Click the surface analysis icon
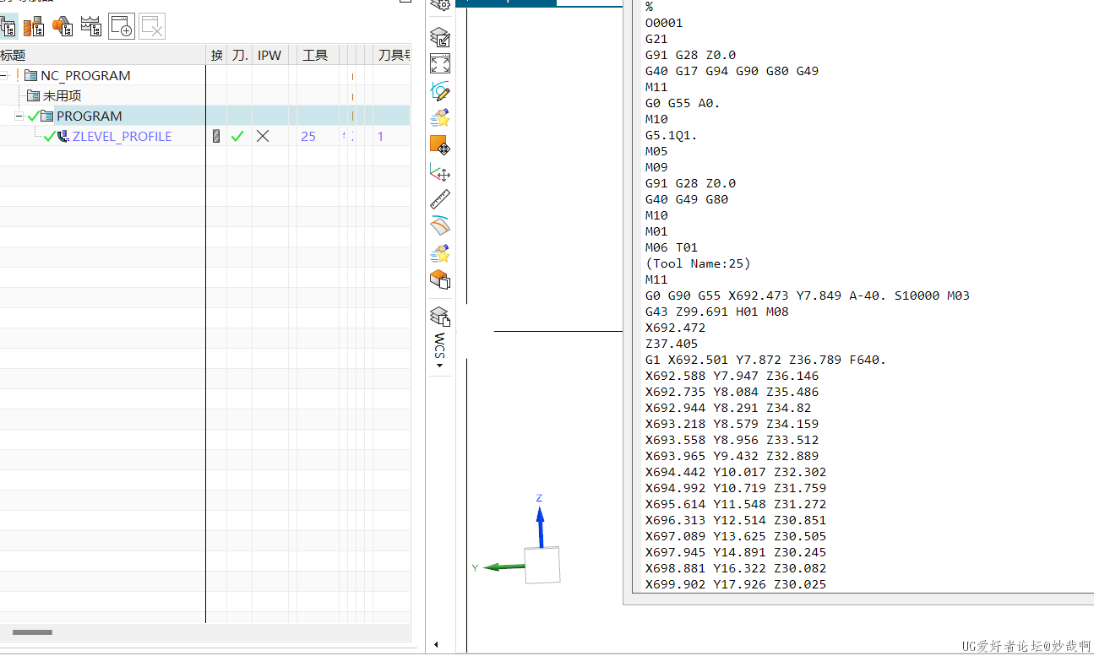1094x656 pixels. (440, 225)
